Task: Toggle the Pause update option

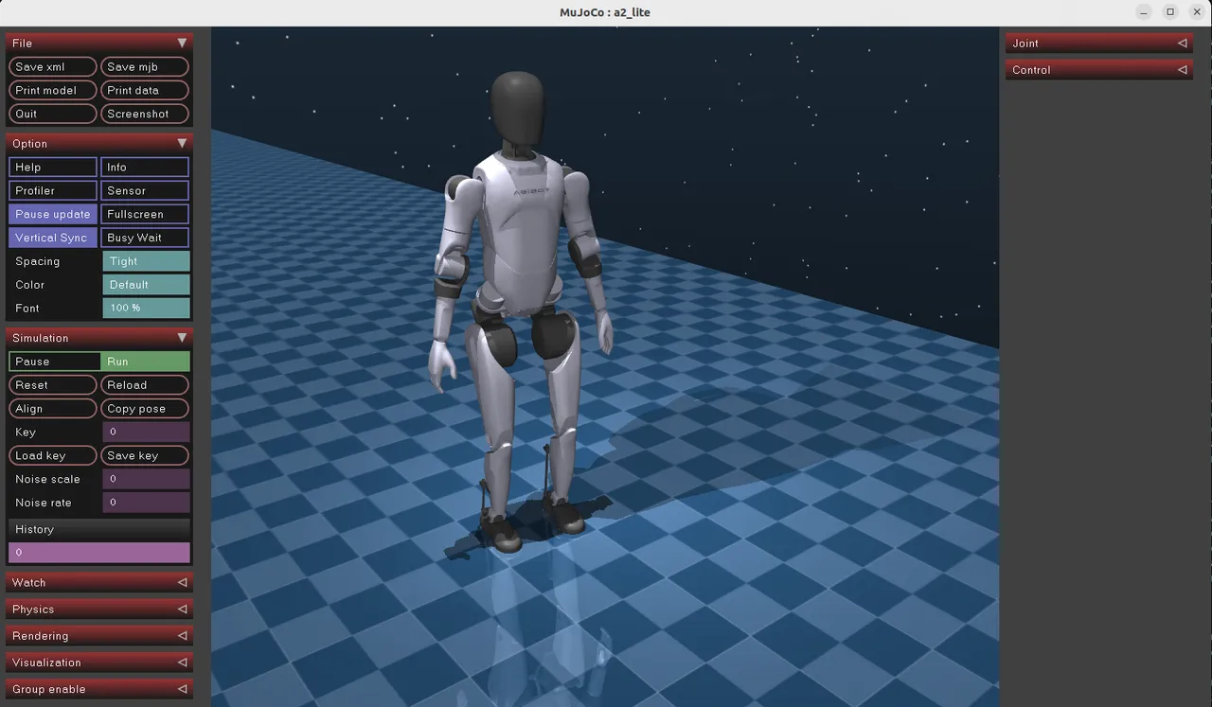Action: coord(53,214)
